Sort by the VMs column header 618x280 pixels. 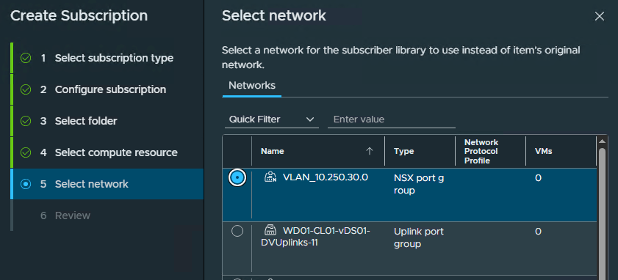[x=543, y=151]
